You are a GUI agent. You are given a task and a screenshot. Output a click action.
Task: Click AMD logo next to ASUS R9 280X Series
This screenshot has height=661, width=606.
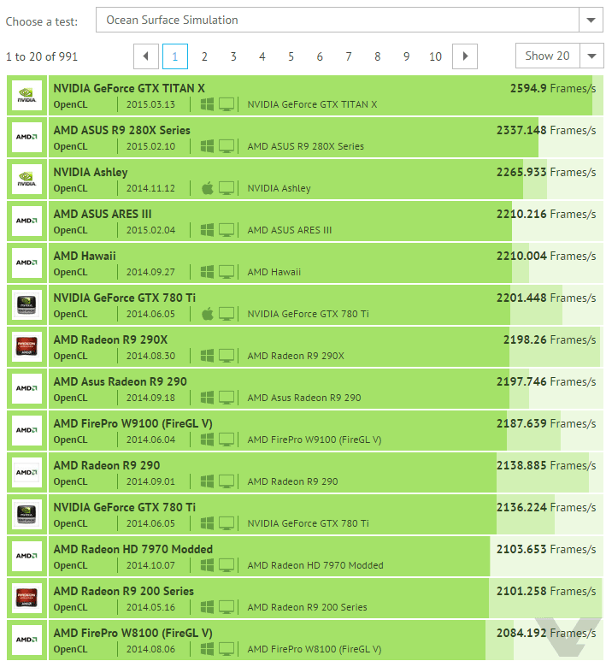tap(26, 138)
